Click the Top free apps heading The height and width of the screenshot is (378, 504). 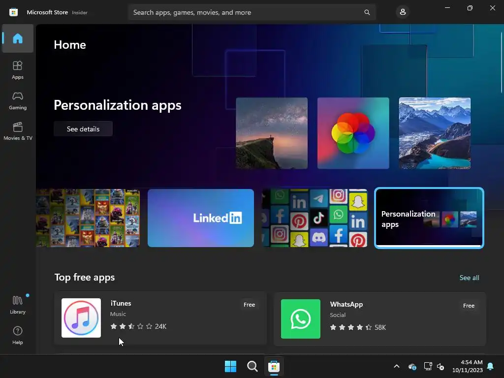[85, 278]
